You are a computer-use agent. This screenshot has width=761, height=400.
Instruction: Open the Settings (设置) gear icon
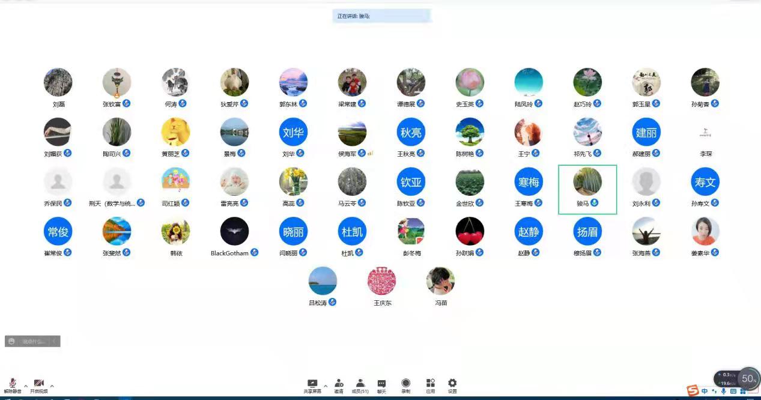pyautogui.click(x=452, y=384)
